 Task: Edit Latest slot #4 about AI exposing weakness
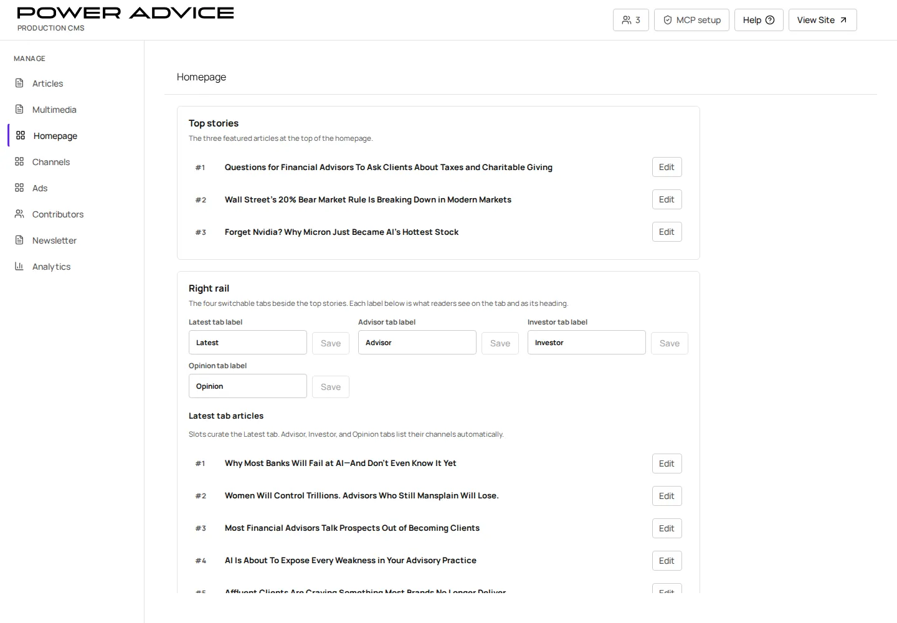(x=667, y=561)
